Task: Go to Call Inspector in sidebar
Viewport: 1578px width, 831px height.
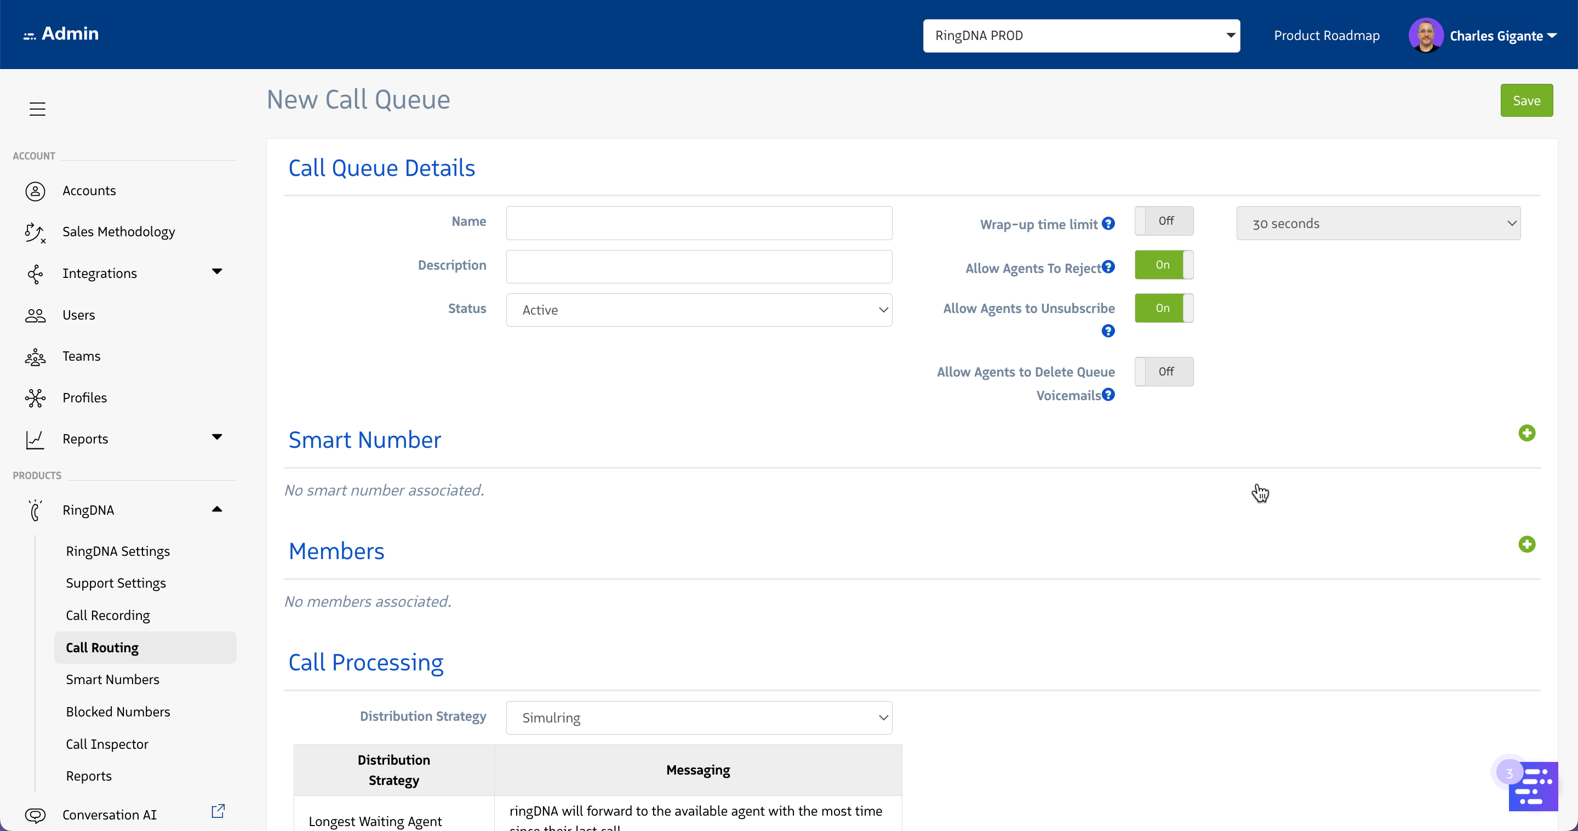Action: click(107, 744)
